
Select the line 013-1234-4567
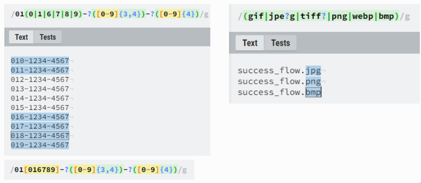(x=40, y=89)
